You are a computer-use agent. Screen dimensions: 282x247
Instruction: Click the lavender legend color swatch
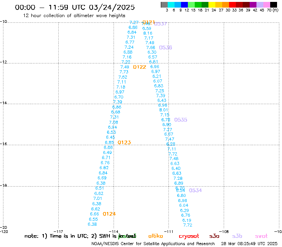point(260,5)
